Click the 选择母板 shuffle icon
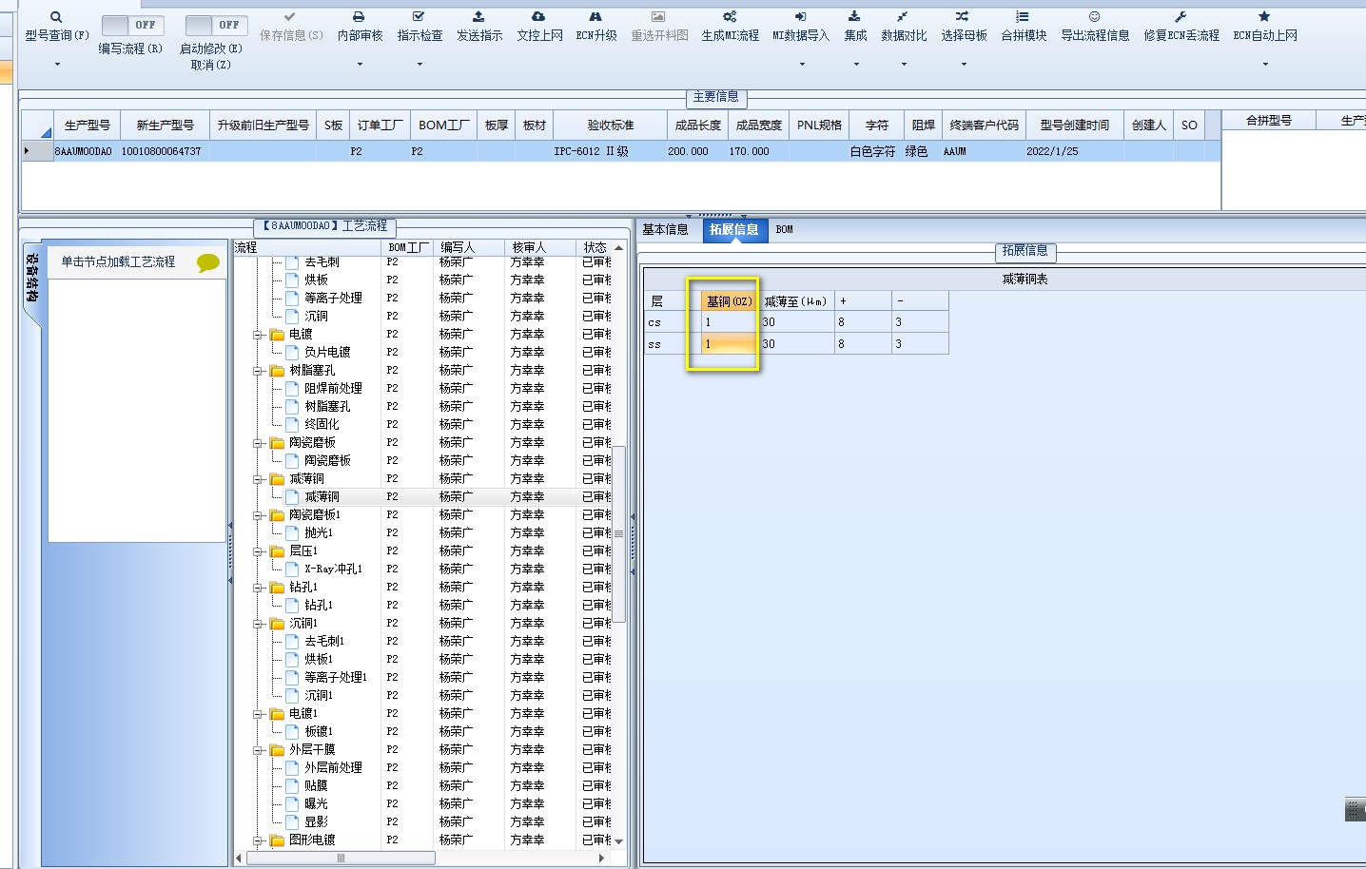Viewport: 1366px width, 869px height. coord(963,17)
